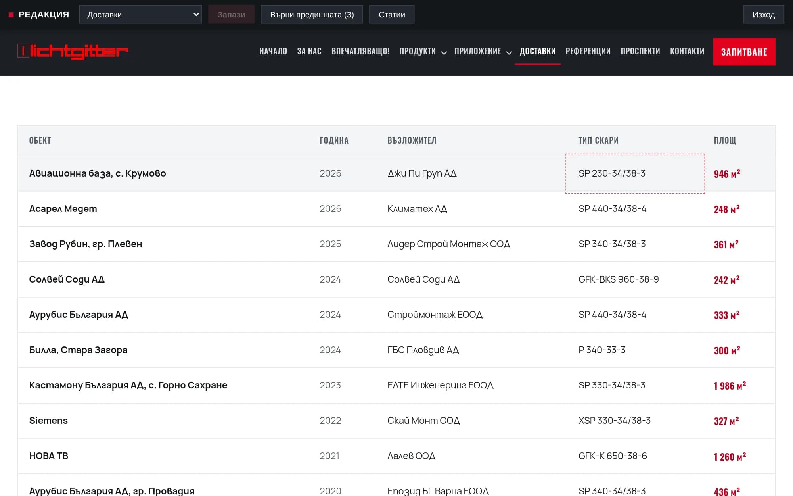Click the Асарел Медет row name
The height and width of the screenshot is (496, 793).
click(63, 209)
